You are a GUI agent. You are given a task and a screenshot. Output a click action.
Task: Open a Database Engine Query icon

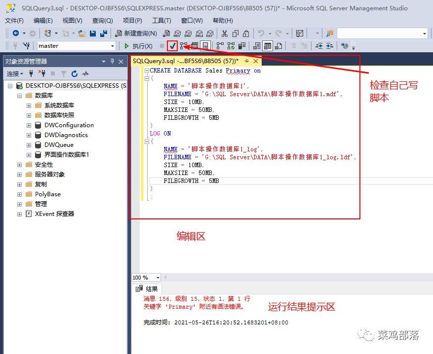[166, 34]
